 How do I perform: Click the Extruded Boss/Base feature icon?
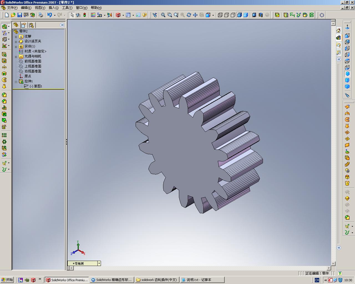pyautogui.click(x=4, y=54)
